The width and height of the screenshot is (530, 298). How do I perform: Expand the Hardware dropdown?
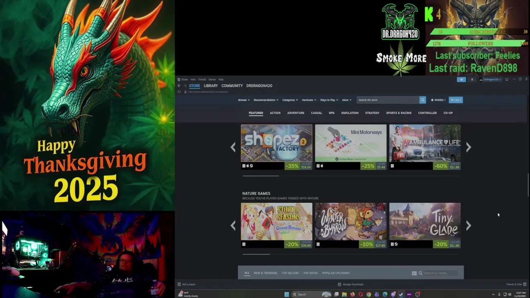pyautogui.click(x=309, y=100)
